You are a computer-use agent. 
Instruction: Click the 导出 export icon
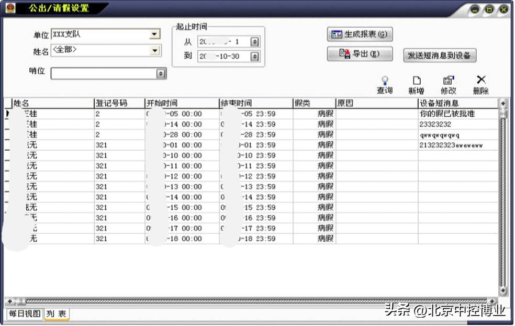tap(345, 53)
